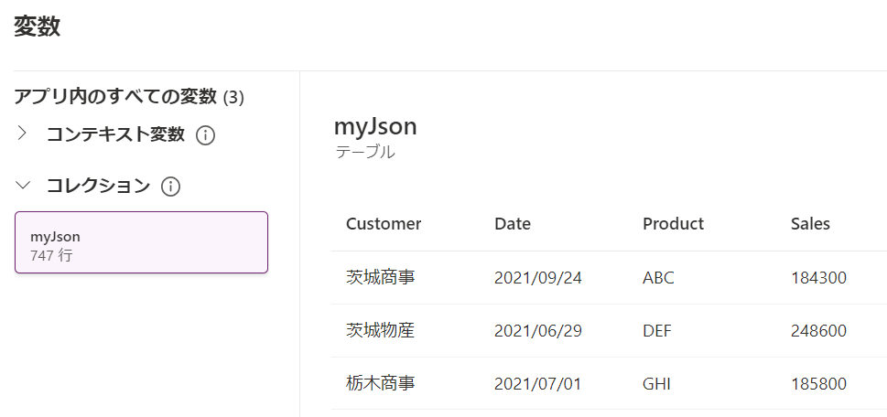
Task: Select the 茨城商事 customer cell
Action: (380, 277)
